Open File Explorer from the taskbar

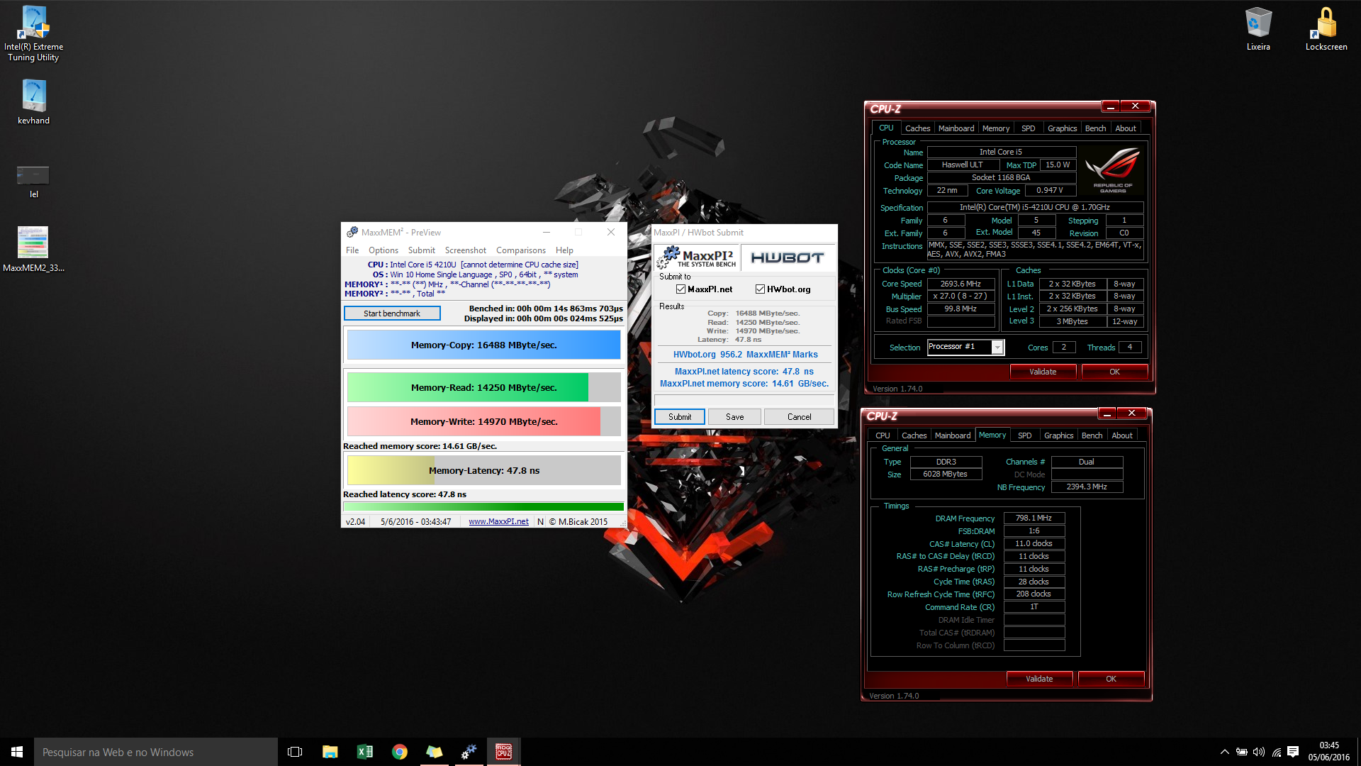point(330,752)
